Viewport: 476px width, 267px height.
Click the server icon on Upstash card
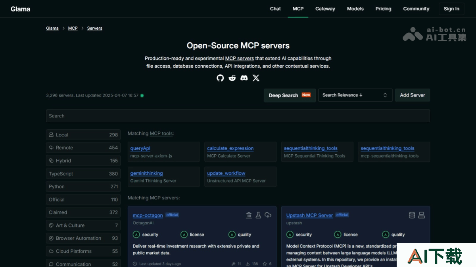[422, 215]
